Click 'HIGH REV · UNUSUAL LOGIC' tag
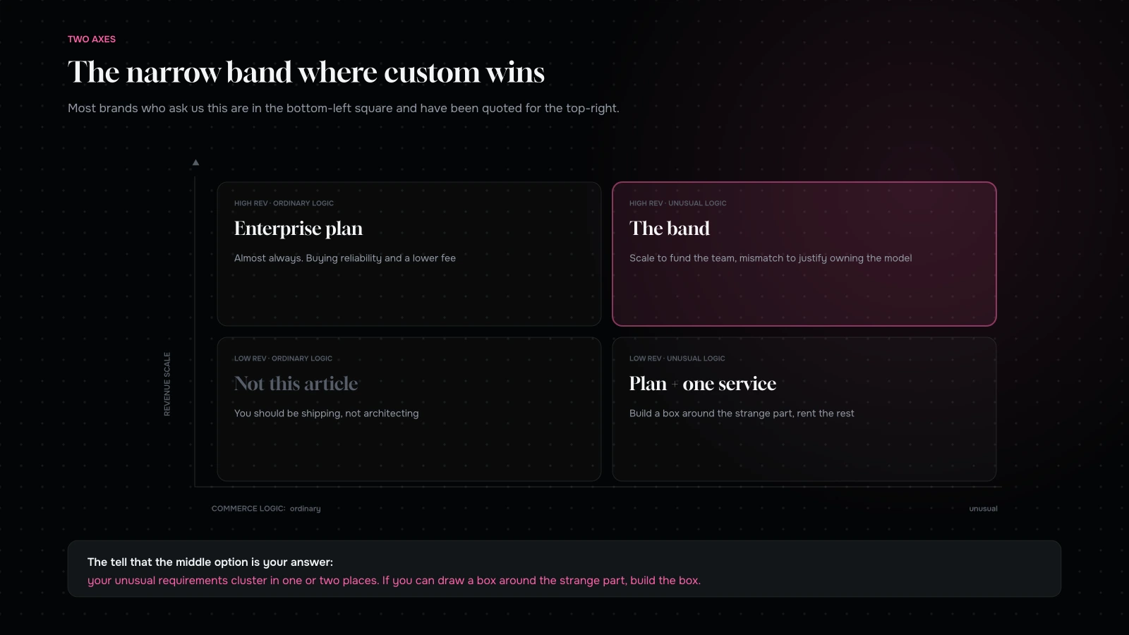 pos(677,203)
